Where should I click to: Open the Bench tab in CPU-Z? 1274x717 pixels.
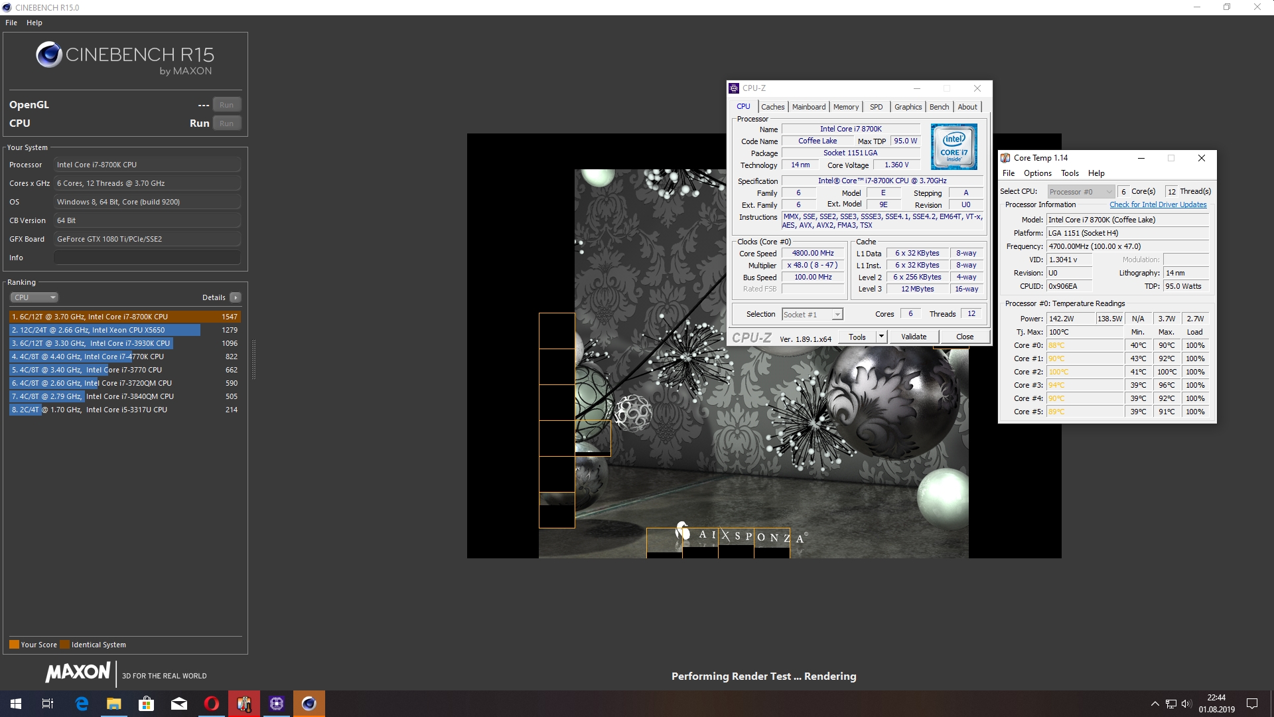coord(939,107)
